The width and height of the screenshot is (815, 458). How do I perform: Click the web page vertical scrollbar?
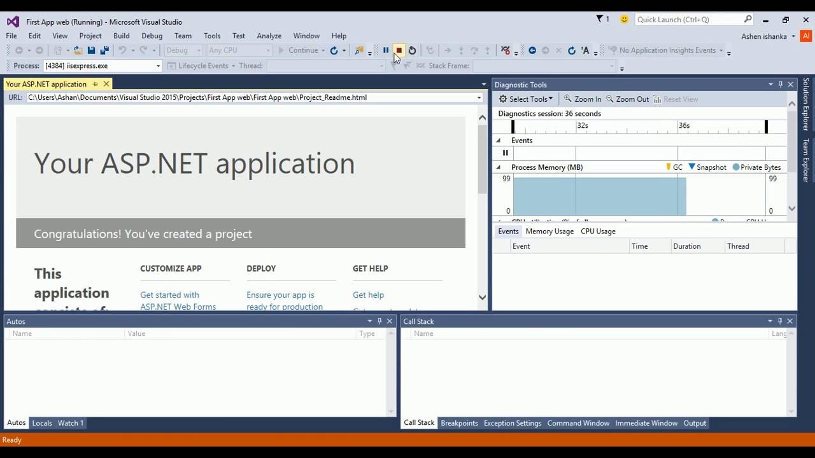482,207
